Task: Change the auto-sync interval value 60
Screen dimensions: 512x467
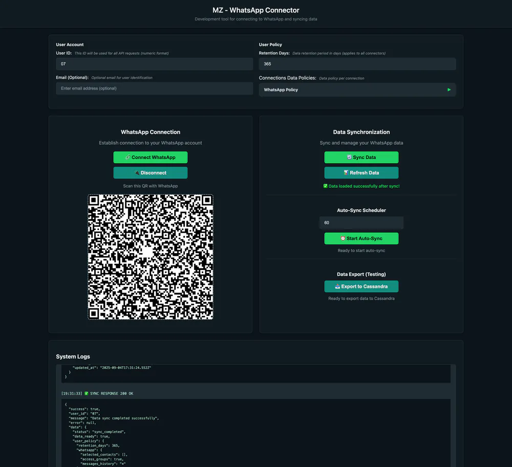Action: click(x=361, y=222)
